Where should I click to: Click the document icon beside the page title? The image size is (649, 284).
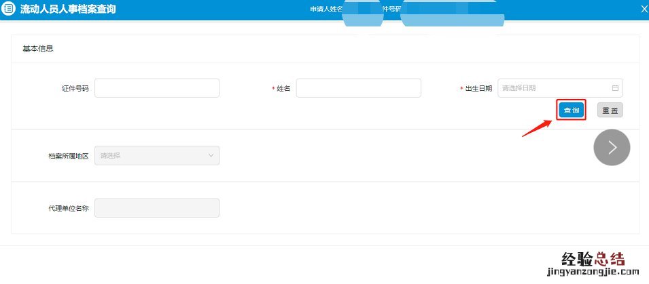click(x=9, y=9)
